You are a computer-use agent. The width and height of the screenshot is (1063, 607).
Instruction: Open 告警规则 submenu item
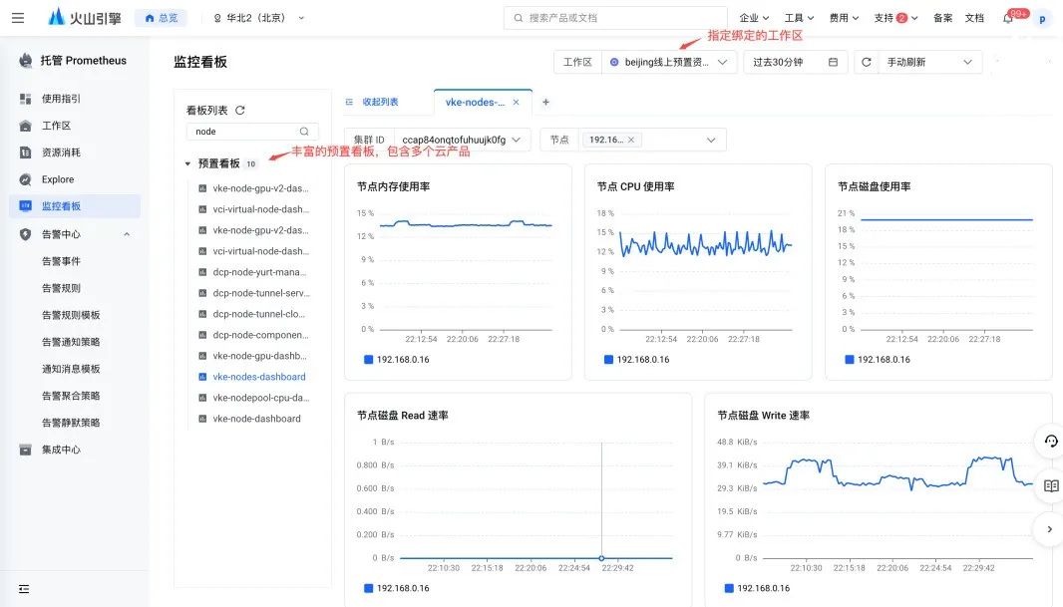click(x=61, y=288)
